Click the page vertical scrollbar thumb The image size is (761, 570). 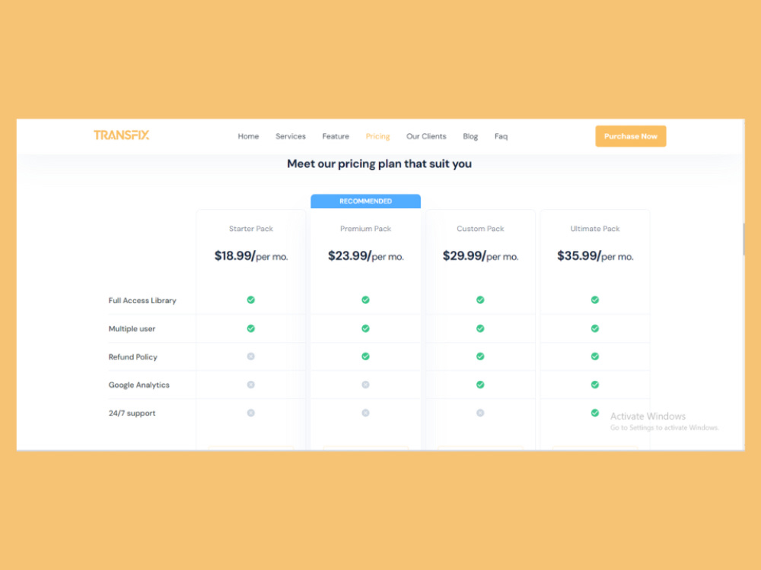tap(743, 239)
